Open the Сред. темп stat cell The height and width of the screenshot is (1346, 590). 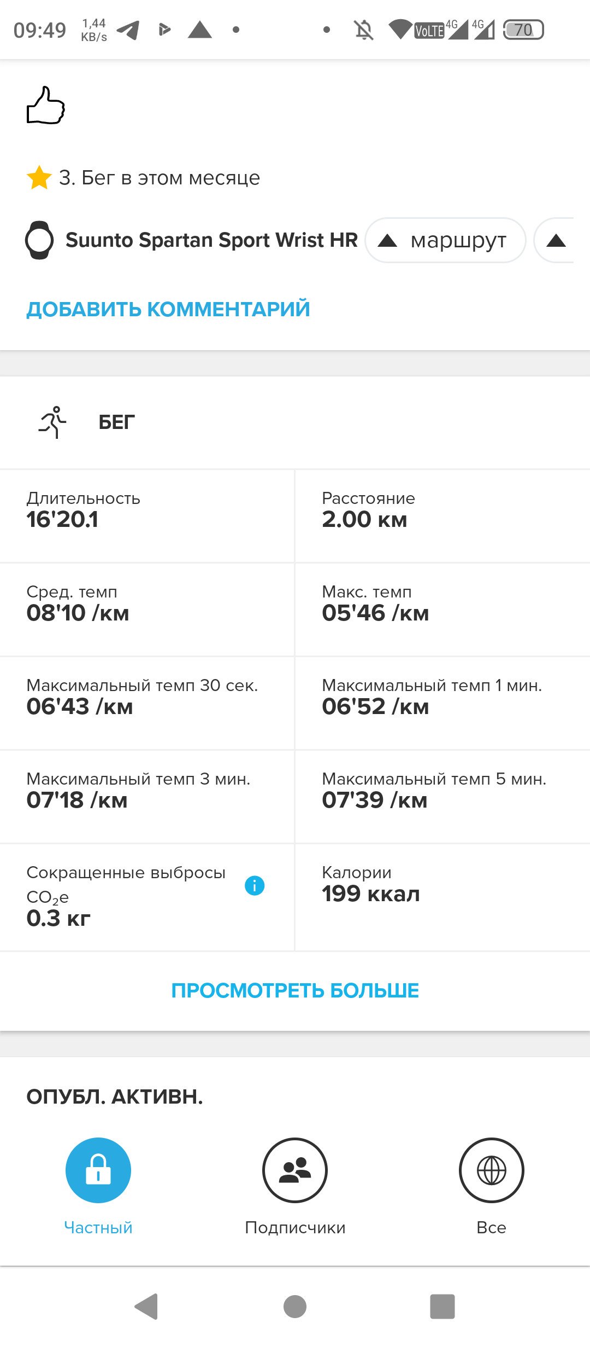[x=147, y=610]
